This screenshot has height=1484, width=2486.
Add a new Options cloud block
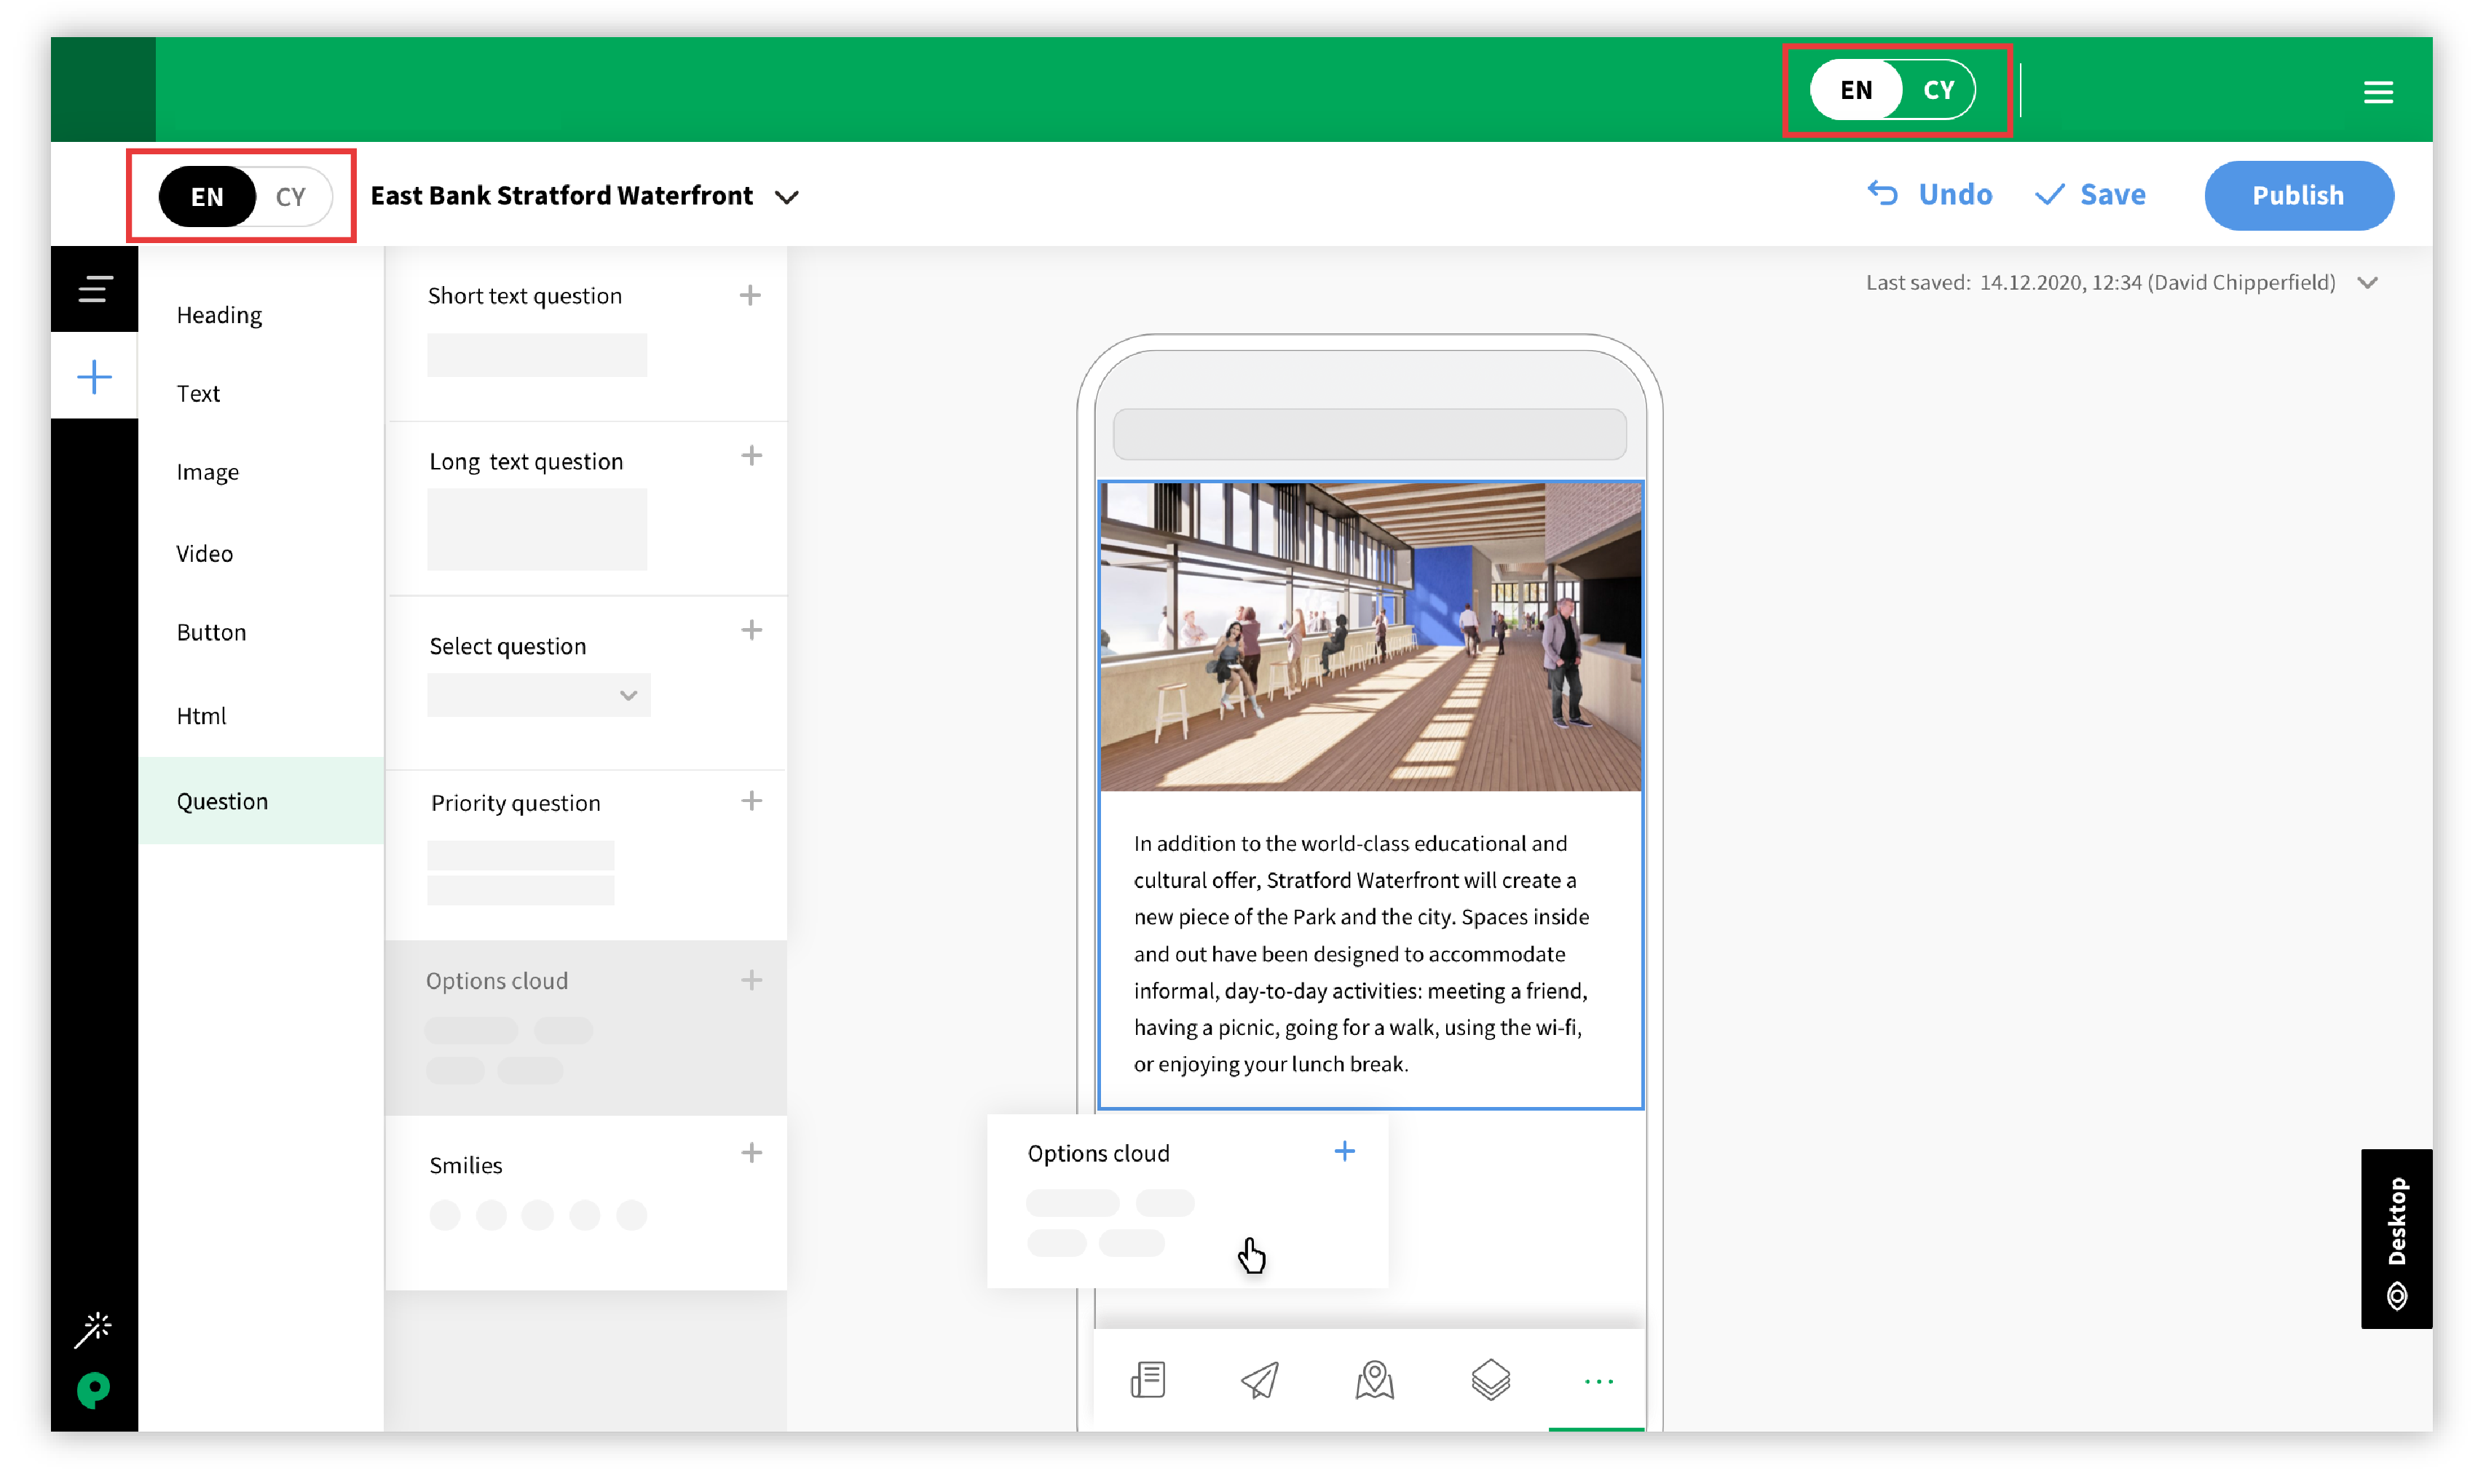749,979
